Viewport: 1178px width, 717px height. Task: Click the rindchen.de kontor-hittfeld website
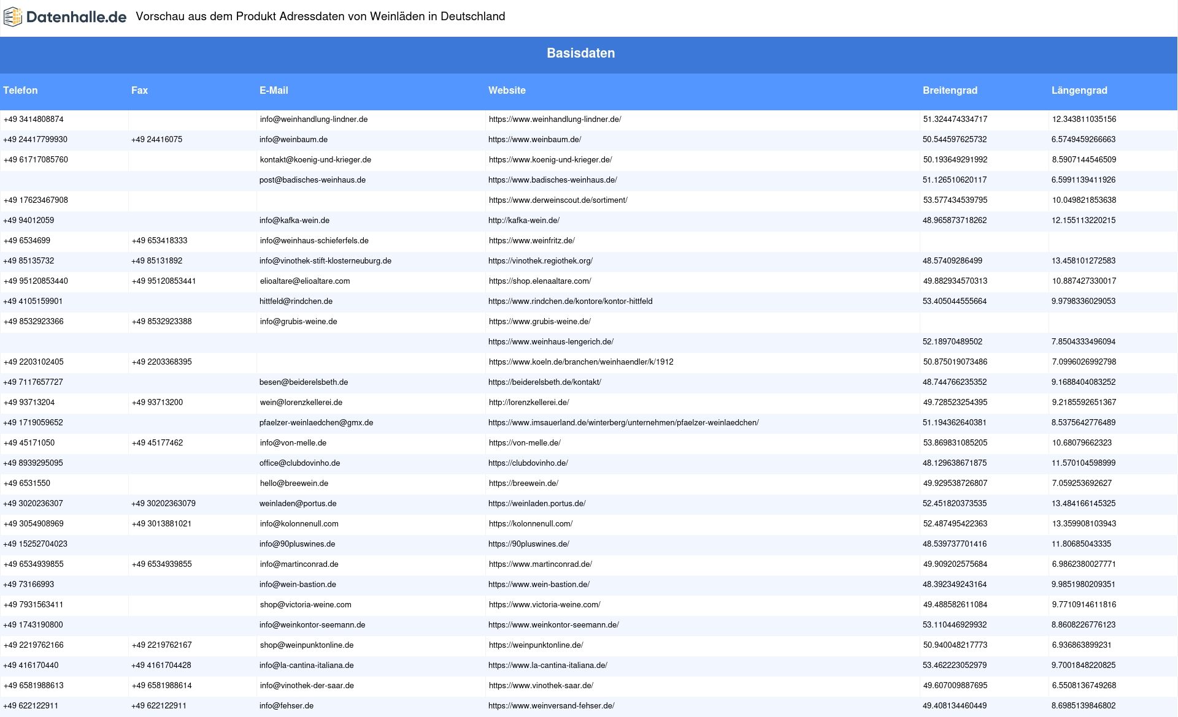(x=571, y=302)
